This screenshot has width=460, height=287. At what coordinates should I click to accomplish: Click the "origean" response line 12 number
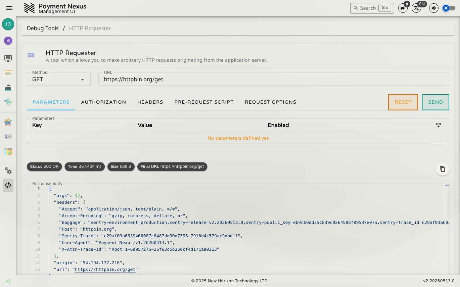[37, 263]
